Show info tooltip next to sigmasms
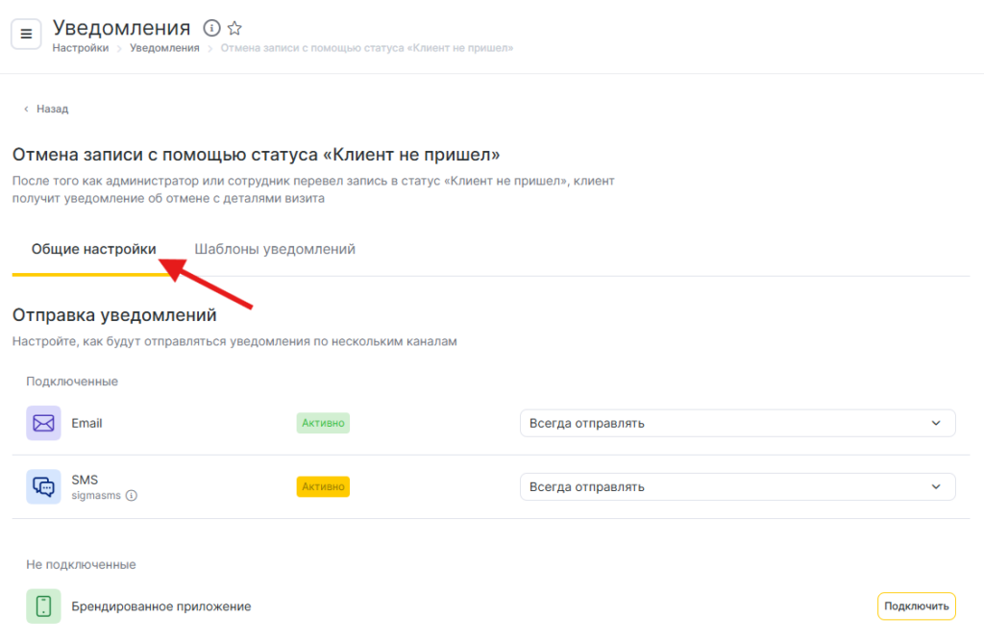The width and height of the screenshot is (984, 642). coord(132,496)
